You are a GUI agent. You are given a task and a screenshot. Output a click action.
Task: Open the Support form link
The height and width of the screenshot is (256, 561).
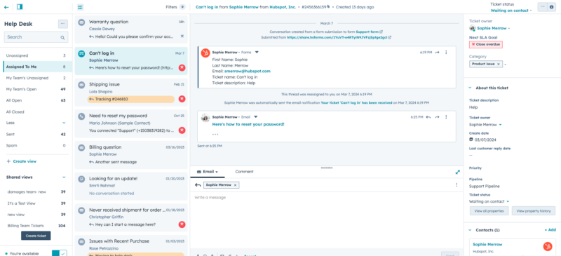(x=370, y=32)
